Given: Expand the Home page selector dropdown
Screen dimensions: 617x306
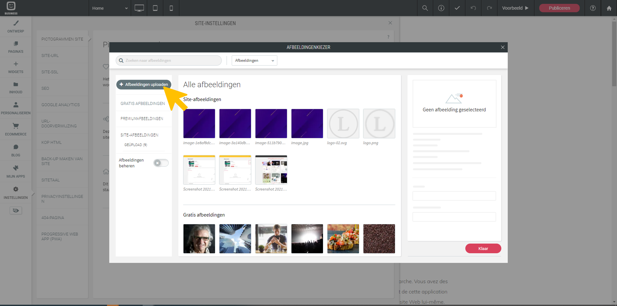Looking at the screenshot, I should [110, 8].
